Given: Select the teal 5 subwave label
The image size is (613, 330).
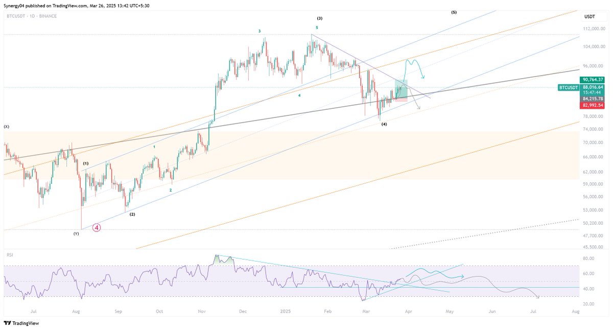Looking at the screenshot, I should pos(317,27).
